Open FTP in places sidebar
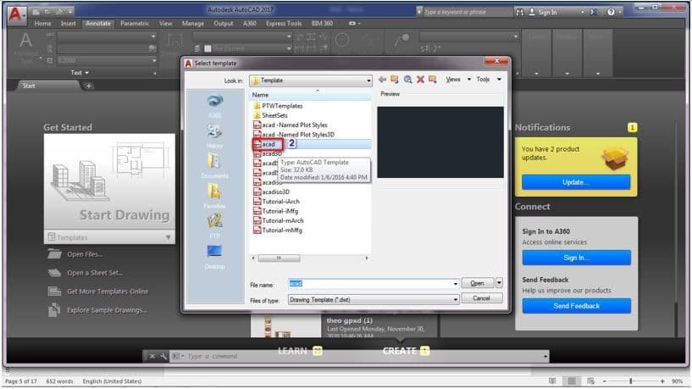 pos(214,226)
